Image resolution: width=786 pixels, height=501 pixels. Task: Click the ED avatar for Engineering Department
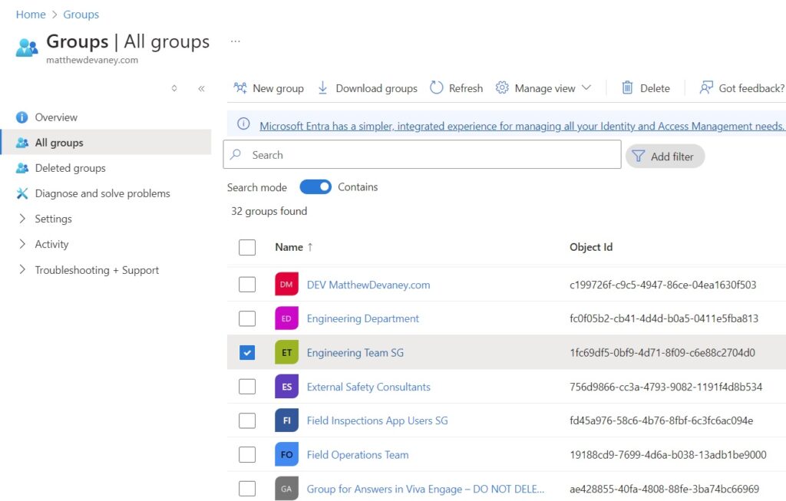(x=287, y=318)
